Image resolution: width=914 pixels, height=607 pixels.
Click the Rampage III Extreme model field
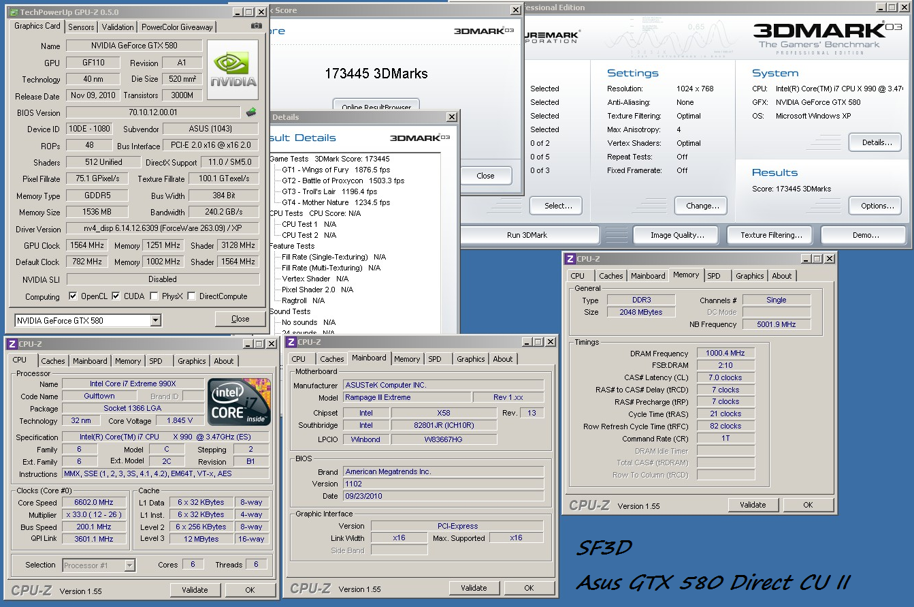coord(406,397)
